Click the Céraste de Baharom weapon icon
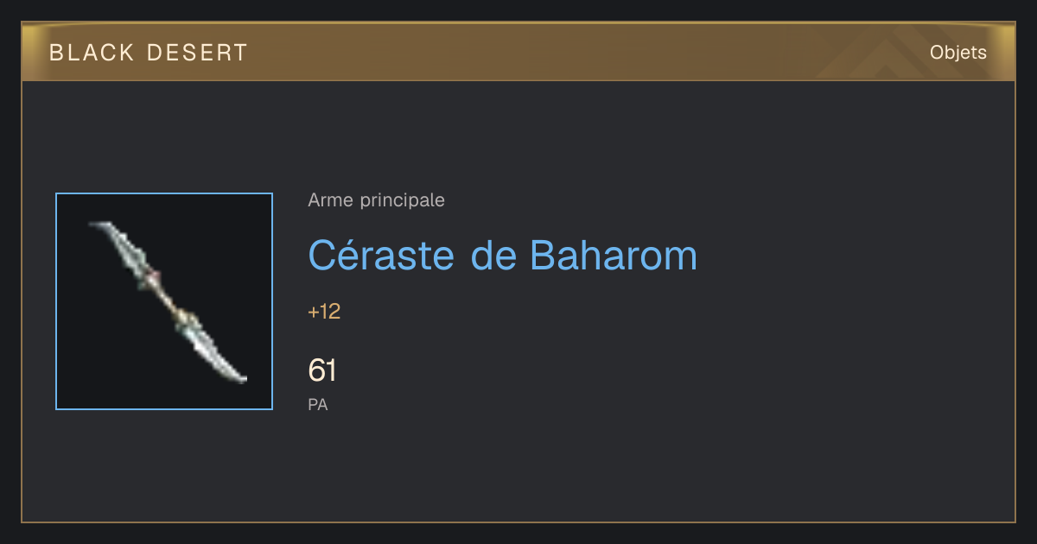This screenshot has width=1037, height=544. 164,301
